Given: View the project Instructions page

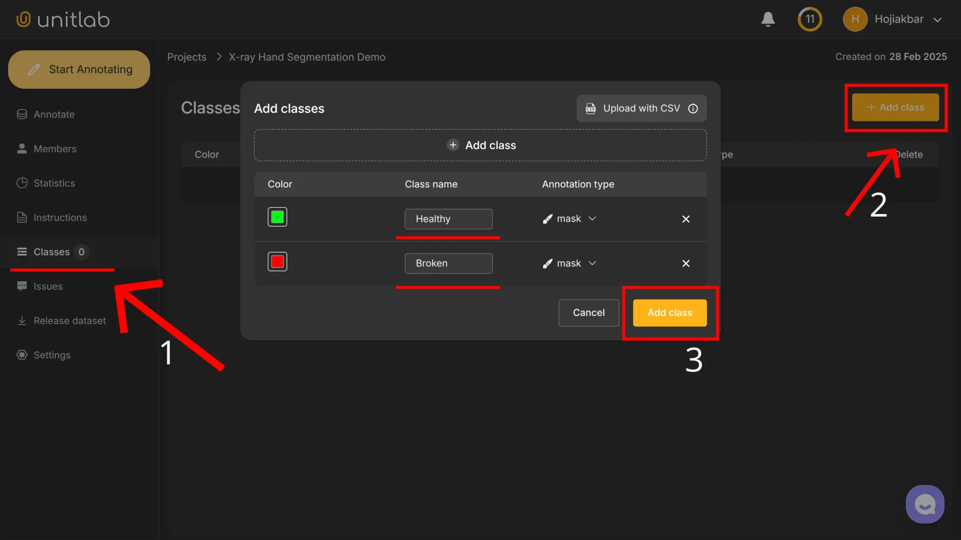Looking at the screenshot, I should [60, 217].
